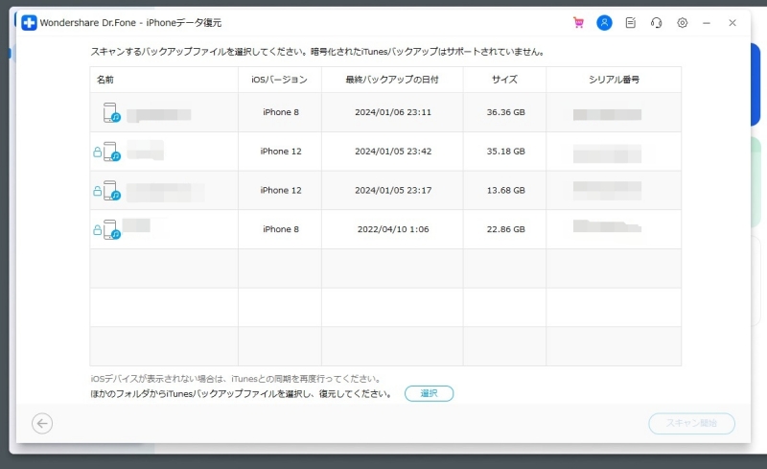Click lock icon on 13.68 GB backup row
This screenshot has height=469, width=767.
point(98,191)
